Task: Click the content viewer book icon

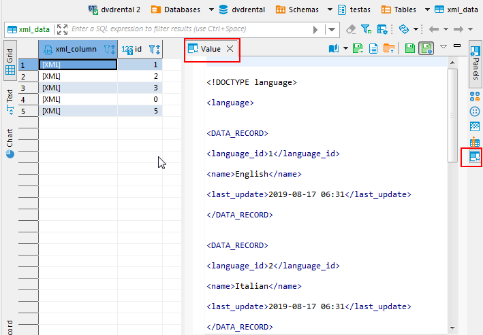Action: click(x=334, y=48)
